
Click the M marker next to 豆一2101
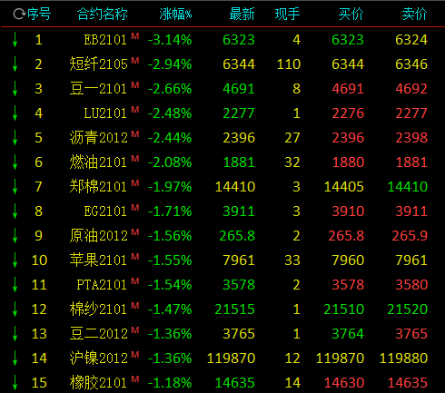(135, 85)
